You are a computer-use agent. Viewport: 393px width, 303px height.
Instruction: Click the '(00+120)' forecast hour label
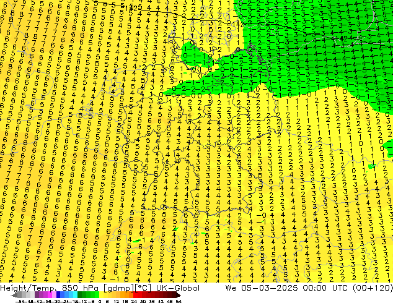pyautogui.click(x=373, y=288)
